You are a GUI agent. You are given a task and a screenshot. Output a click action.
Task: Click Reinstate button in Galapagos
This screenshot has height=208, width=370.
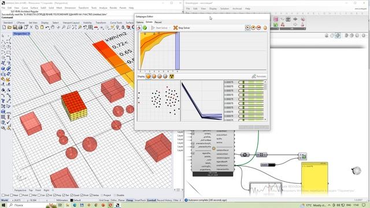259,76
